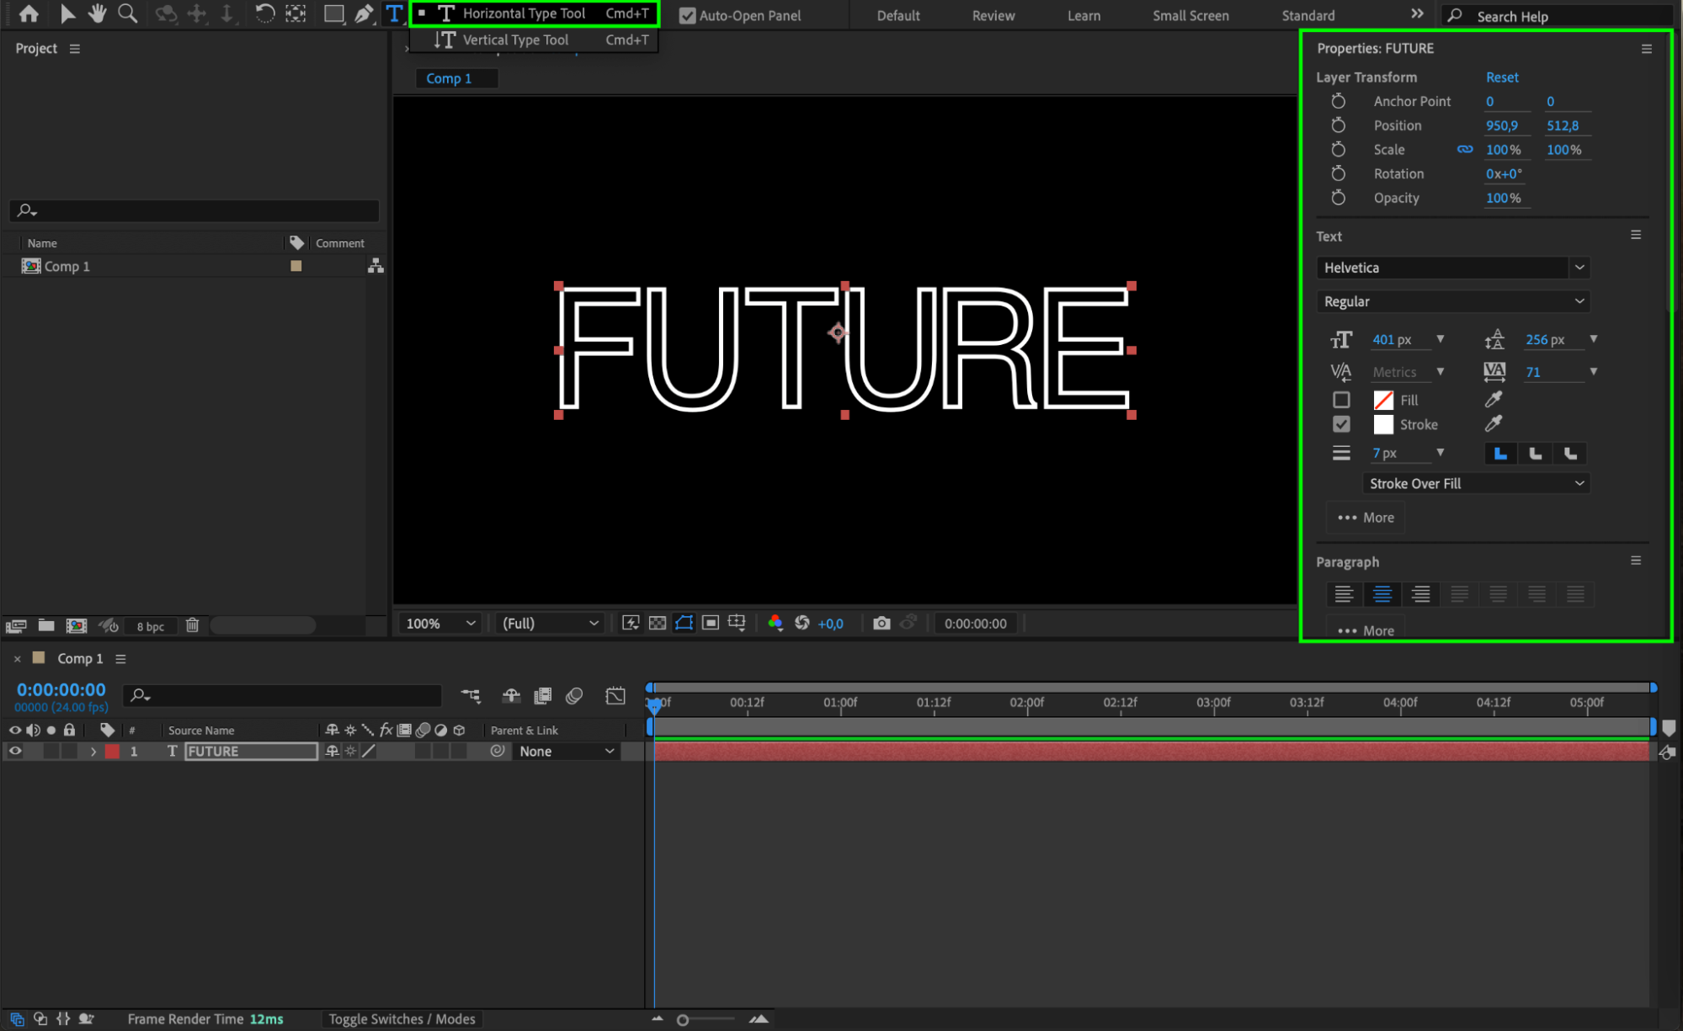Toggle the Auto-Open Panel checkbox

(x=688, y=15)
